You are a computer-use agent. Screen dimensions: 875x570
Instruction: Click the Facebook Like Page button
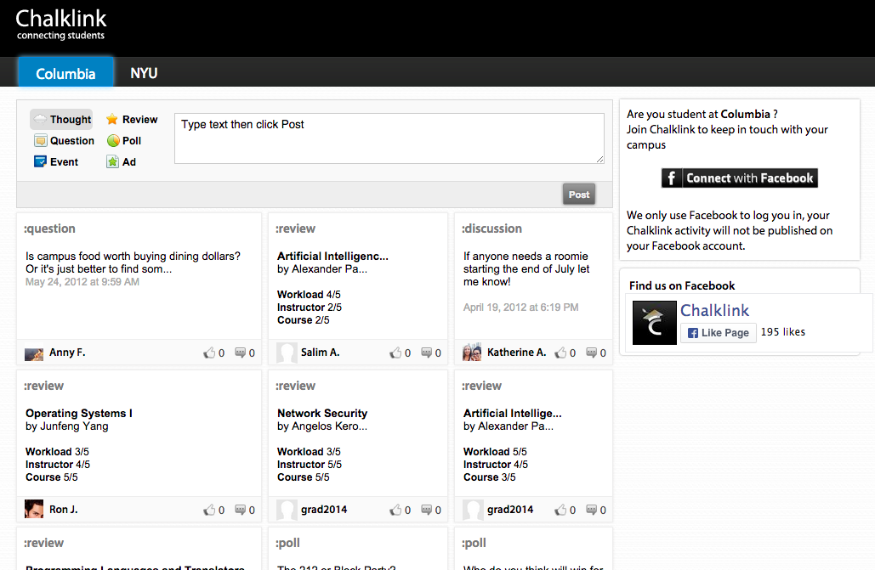click(718, 333)
